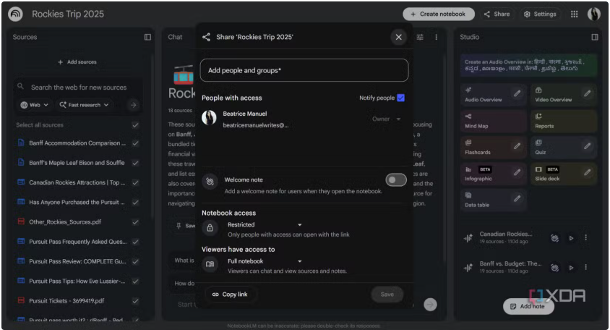Collapse the Sources panel icon
Screen dimensions: 610x330
tap(147, 37)
